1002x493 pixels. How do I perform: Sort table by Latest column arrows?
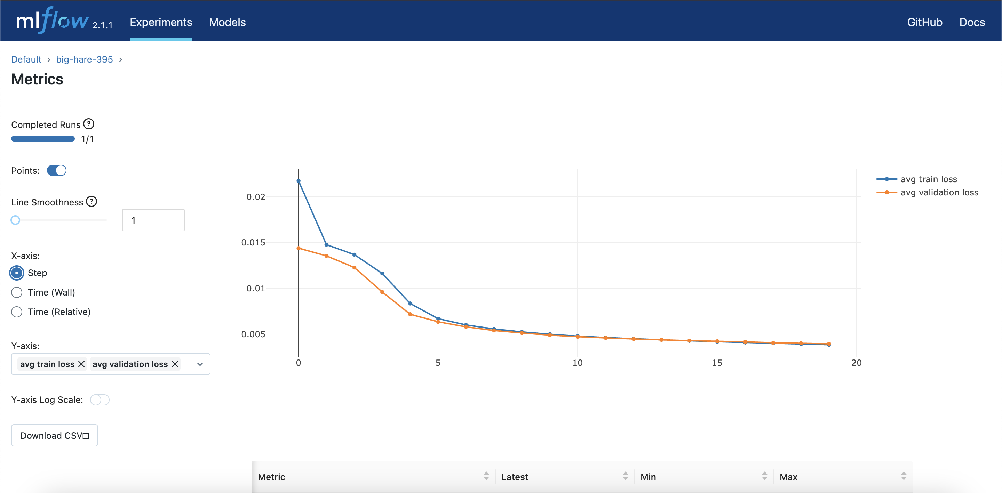(x=625, y=476)
